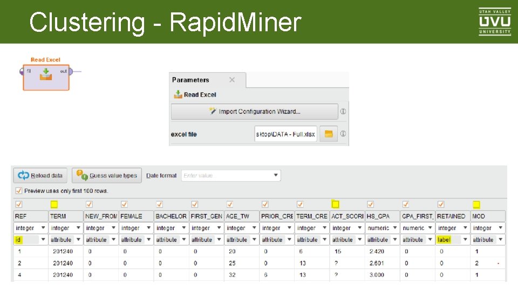The image size is (518, 291).
Task: Click the Read Excel 'fil' input port
Action: pyautogui.click(x=23, y=71)
